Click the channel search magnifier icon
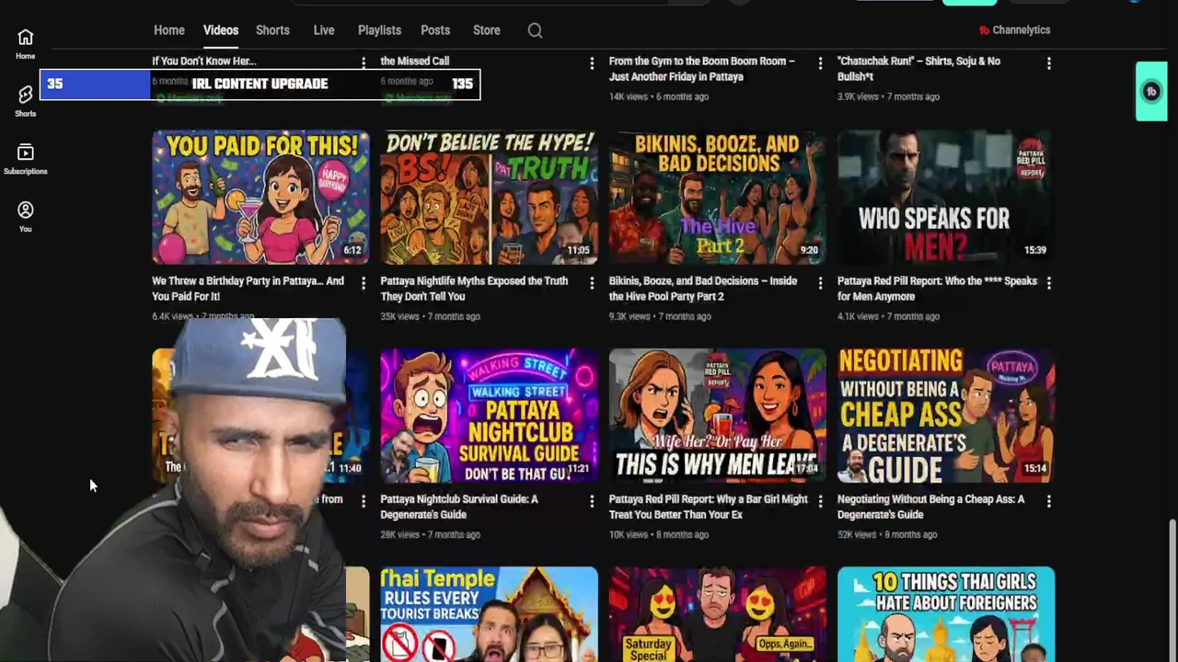 coord(535,30)
